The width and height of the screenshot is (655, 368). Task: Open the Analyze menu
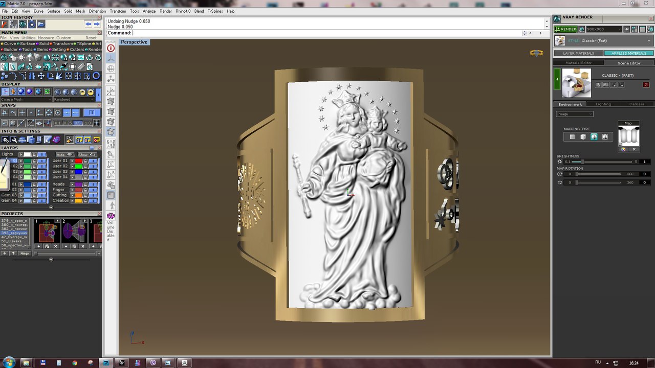[x=149, y=11]
